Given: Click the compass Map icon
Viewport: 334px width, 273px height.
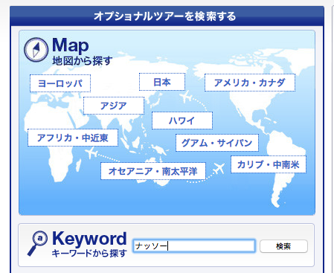Looking at the screenshot, I should point(36,50).
